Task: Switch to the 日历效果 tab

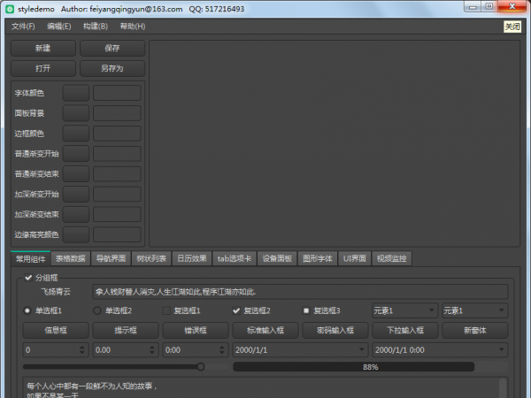Action: click(190, 258)
